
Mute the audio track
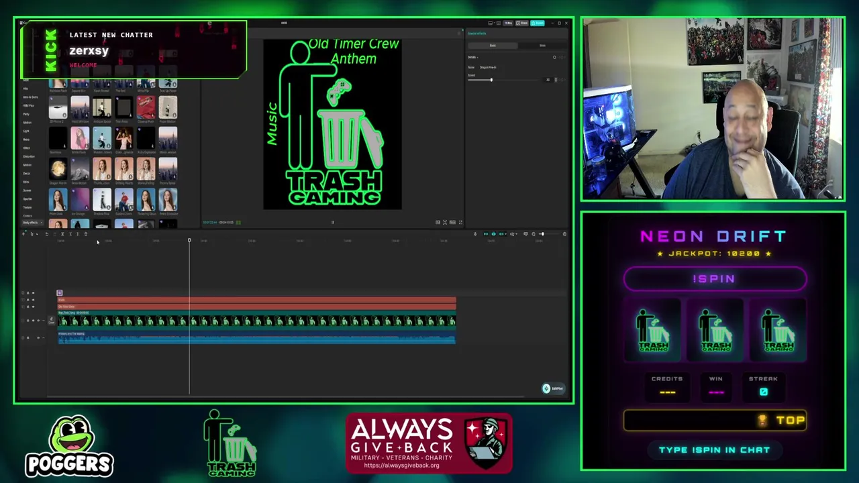(x=38, y=337)
